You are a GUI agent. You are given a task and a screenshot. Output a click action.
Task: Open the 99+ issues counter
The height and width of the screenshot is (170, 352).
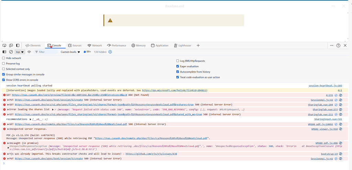(87, 52)
